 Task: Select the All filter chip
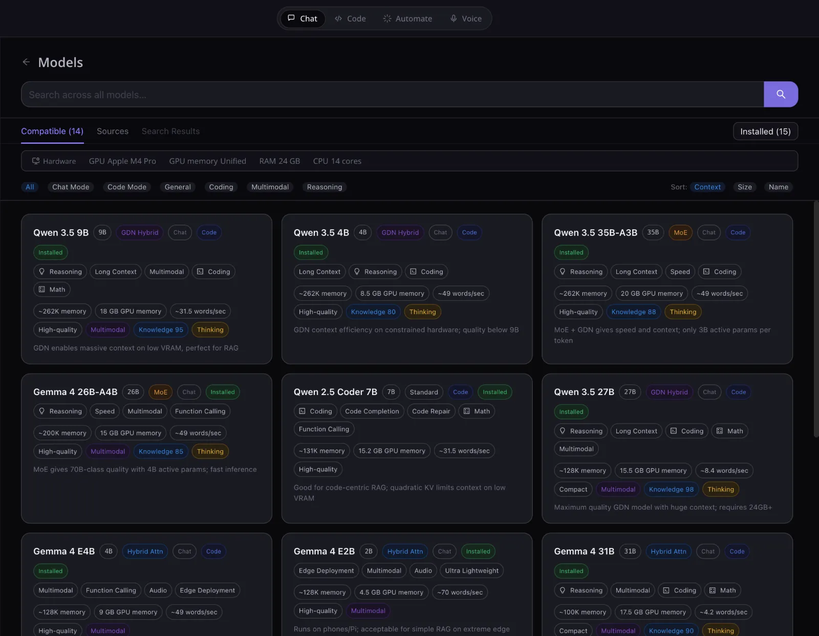click(30, 187)
